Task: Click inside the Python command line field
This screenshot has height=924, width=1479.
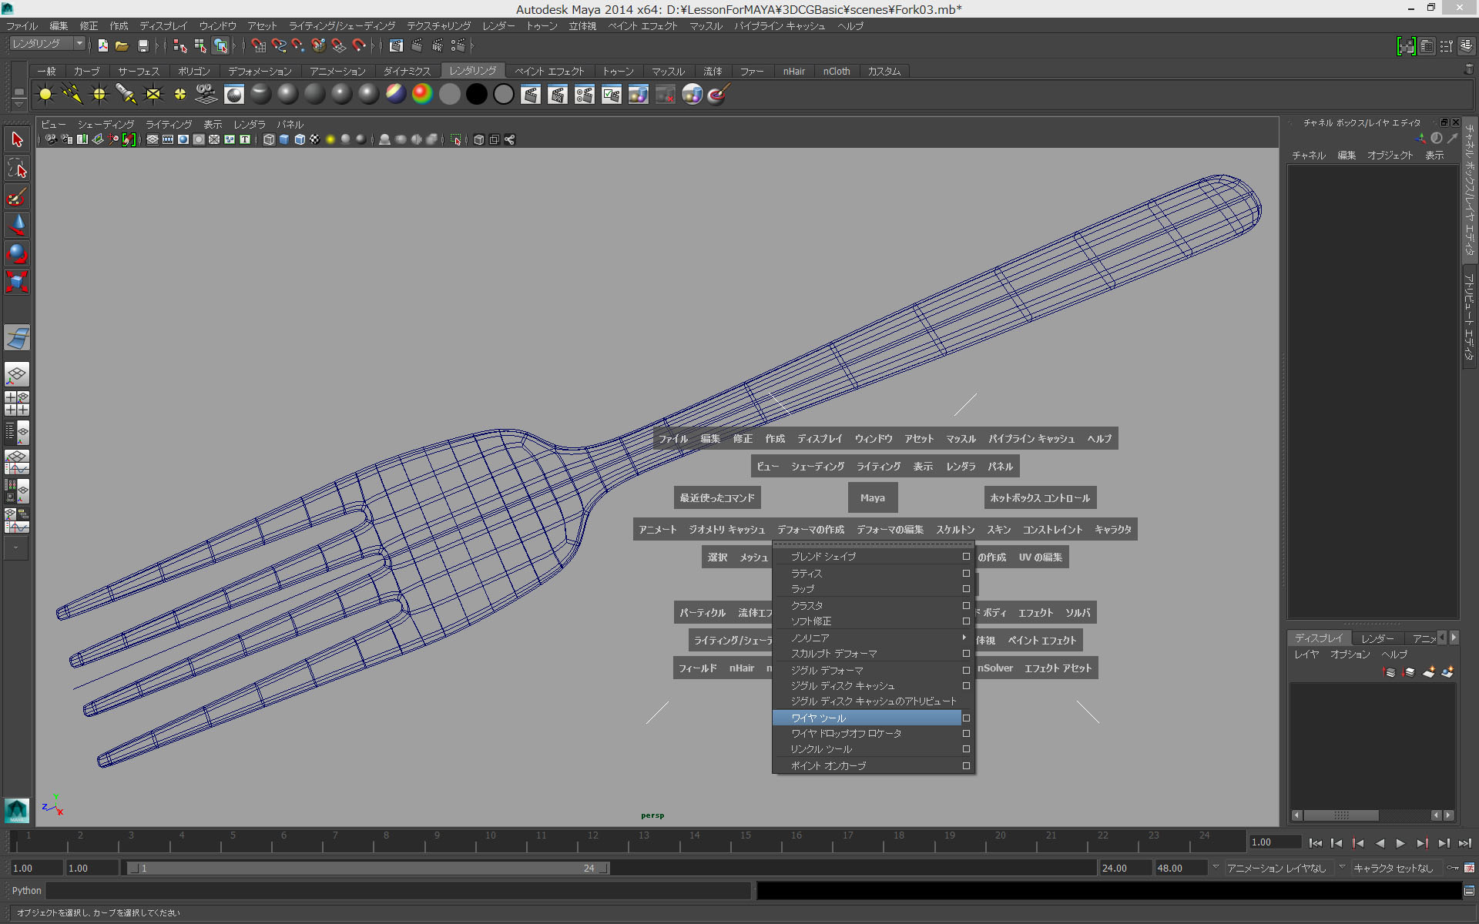Action: pyautogui.click(x=385, y=891)
